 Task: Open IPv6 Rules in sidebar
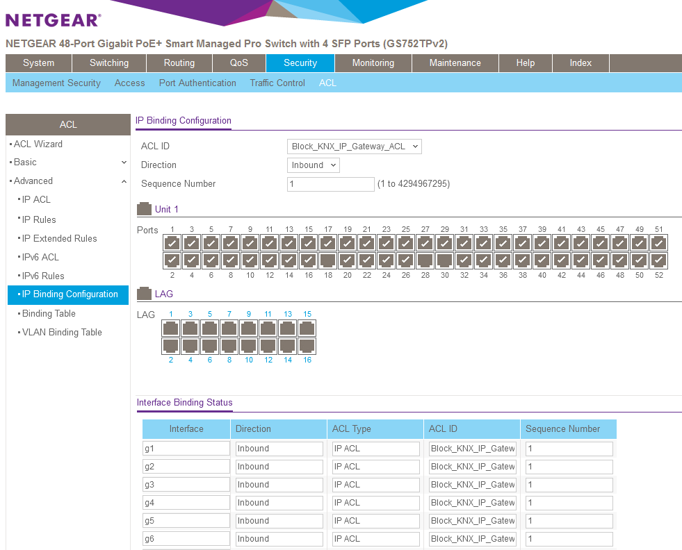coord(43,276)
